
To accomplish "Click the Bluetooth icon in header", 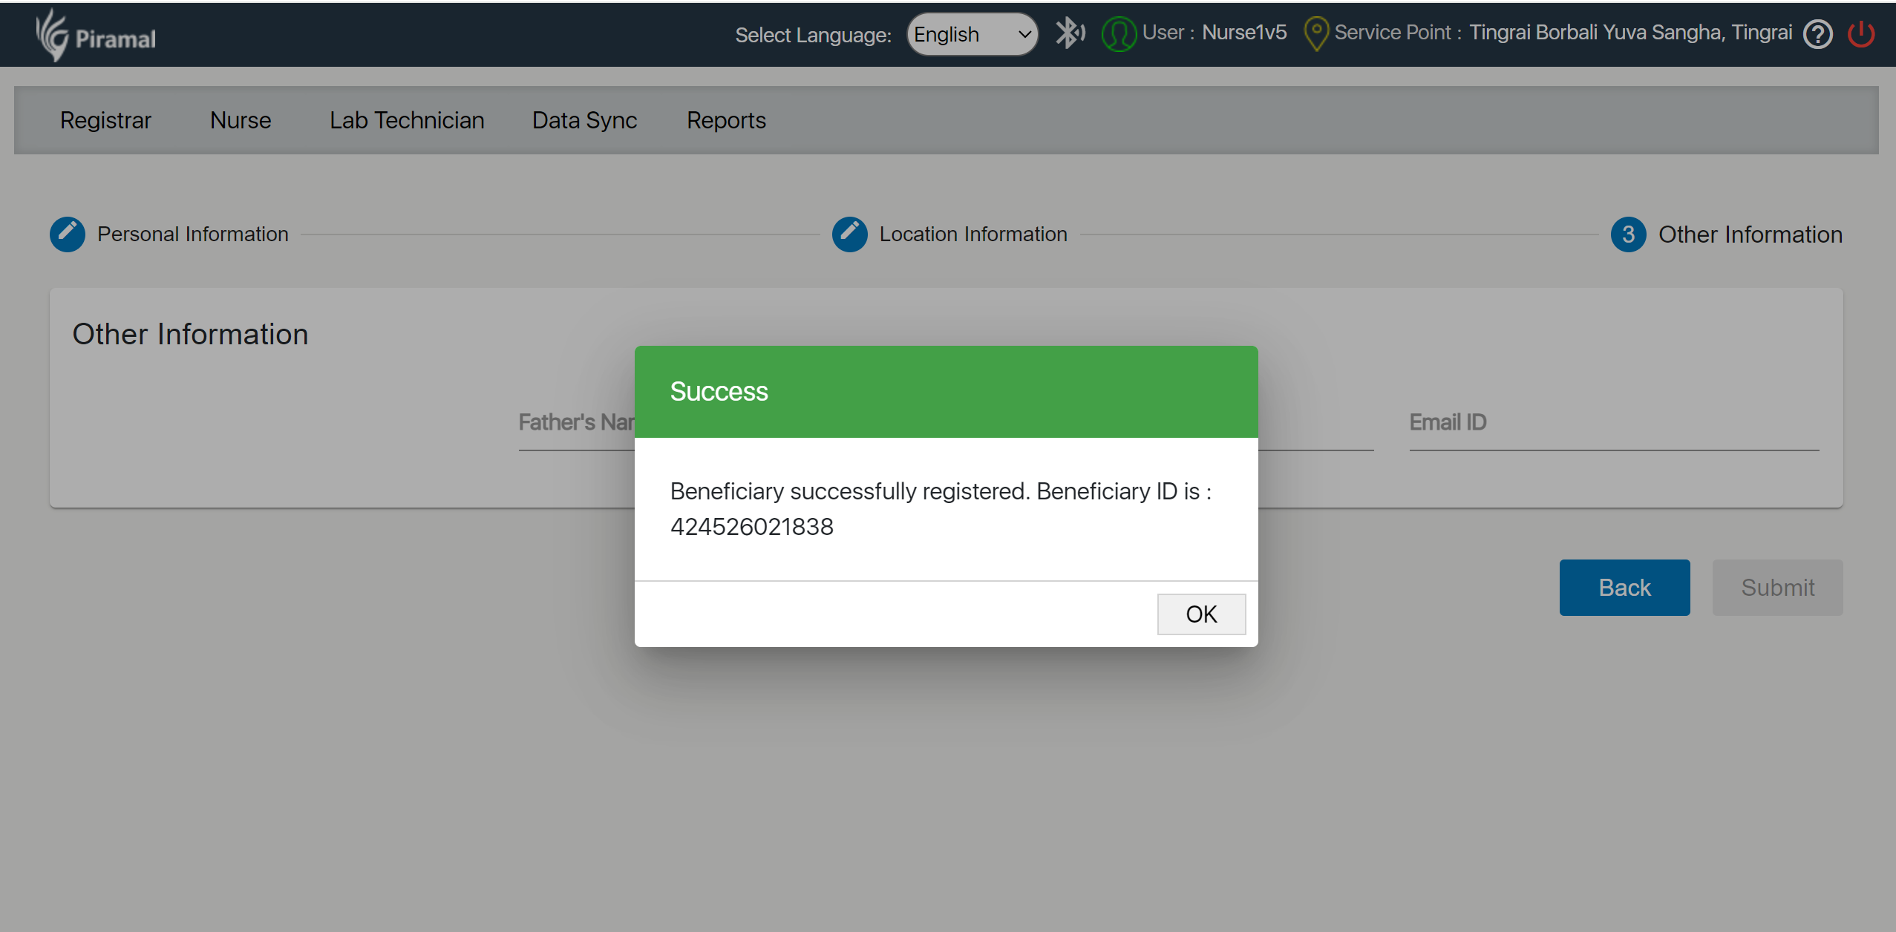I will click(x=1070, y=33).
